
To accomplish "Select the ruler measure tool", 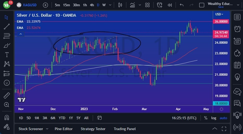I will tap(7, 95).
